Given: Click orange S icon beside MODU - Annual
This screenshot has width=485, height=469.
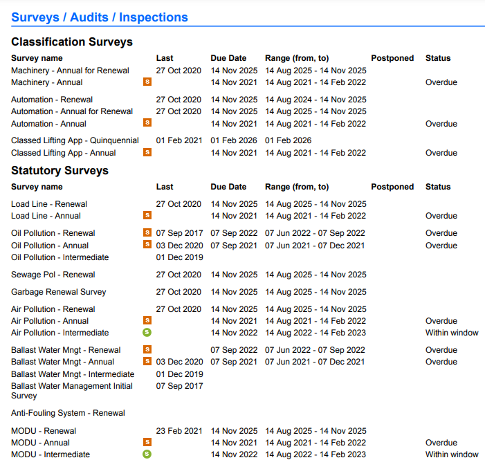Looking at the screenshot, I should tap(147, 443).
